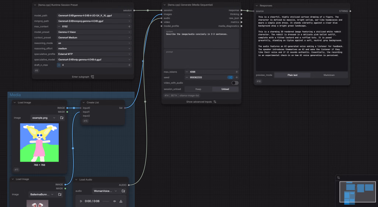Click the Media group title
The width and height of the screenshot is (378, 207).
click(15, 95)
